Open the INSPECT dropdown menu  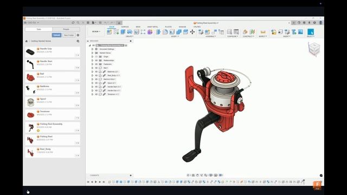coord(263,36)
